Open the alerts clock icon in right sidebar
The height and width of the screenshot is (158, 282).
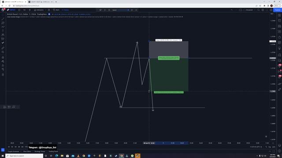279,21
